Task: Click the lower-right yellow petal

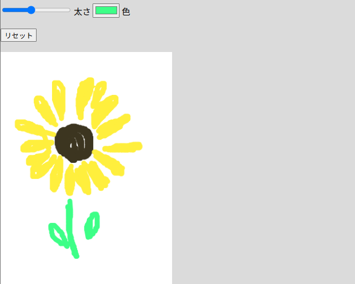Action: click(109, 163)
